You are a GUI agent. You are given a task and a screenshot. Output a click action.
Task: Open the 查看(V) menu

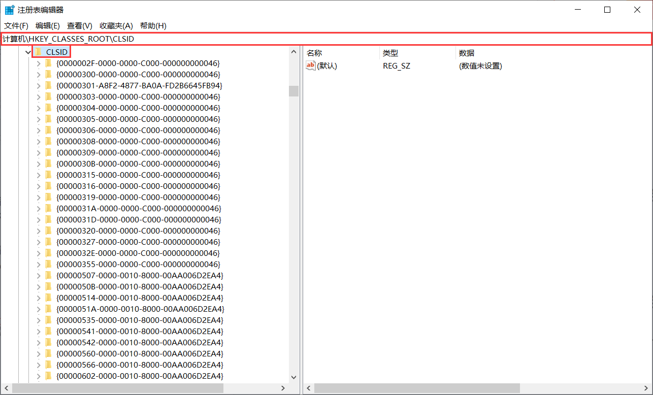tap(80, 25)
